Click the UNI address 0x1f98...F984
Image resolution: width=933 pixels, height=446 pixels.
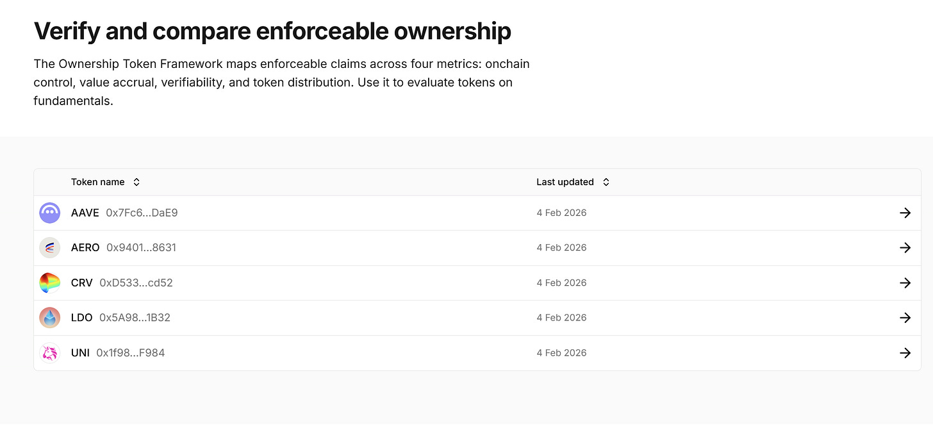click(130, 352)
